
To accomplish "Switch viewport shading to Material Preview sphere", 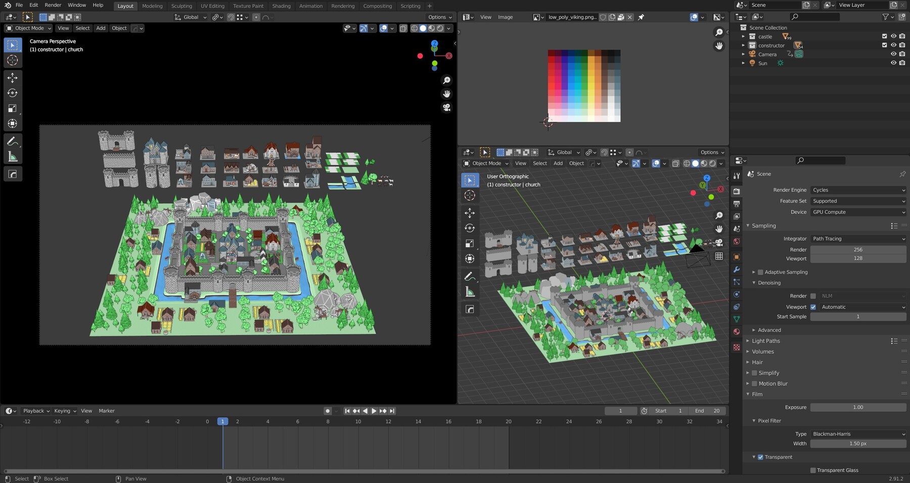I will tap(431, 28).
